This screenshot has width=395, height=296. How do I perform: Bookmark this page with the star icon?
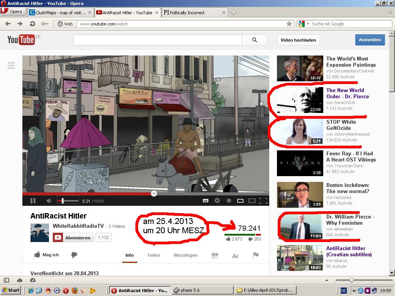[289, 24]
